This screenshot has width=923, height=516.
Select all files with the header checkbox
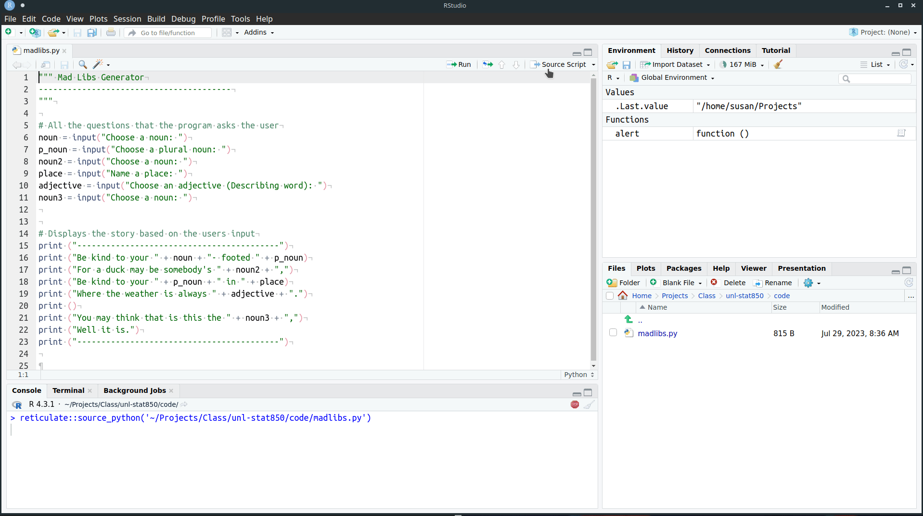coord(610,295)
